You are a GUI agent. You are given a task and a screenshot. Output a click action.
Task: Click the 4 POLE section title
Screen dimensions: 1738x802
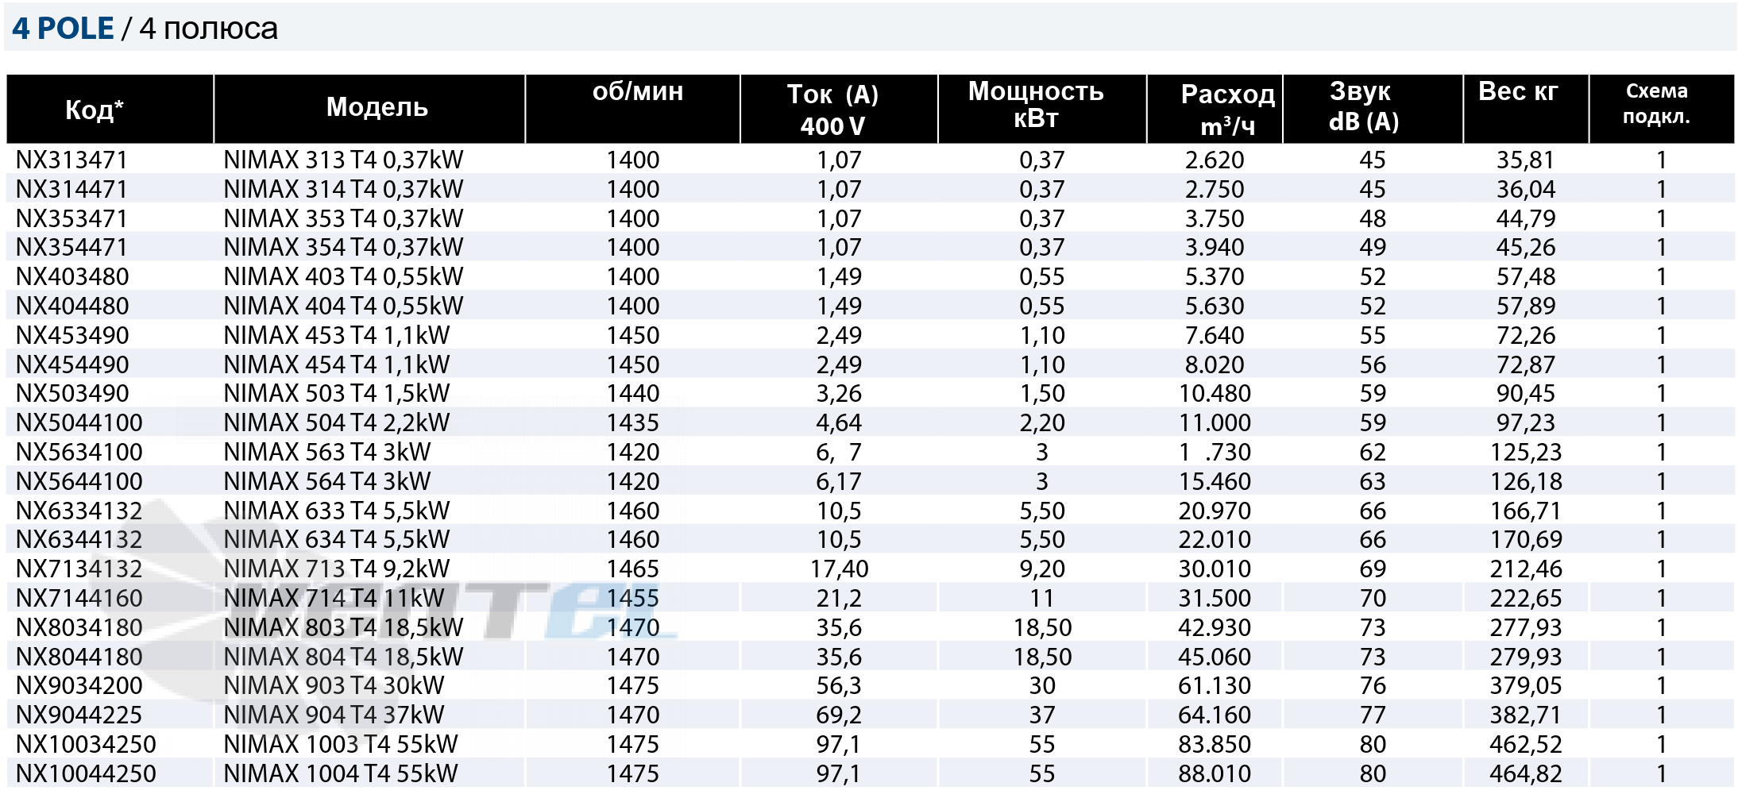[x=64, y=29]
